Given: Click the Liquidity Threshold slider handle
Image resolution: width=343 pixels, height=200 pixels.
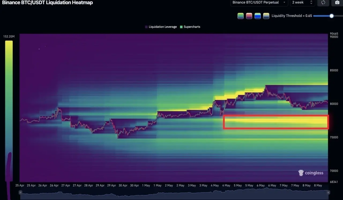Looking at the screenshot, I should point(331,16).
